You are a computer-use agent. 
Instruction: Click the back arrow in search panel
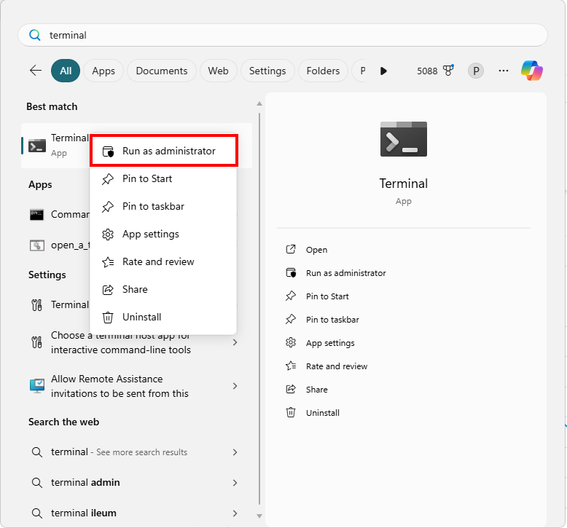tap(36, 71)
